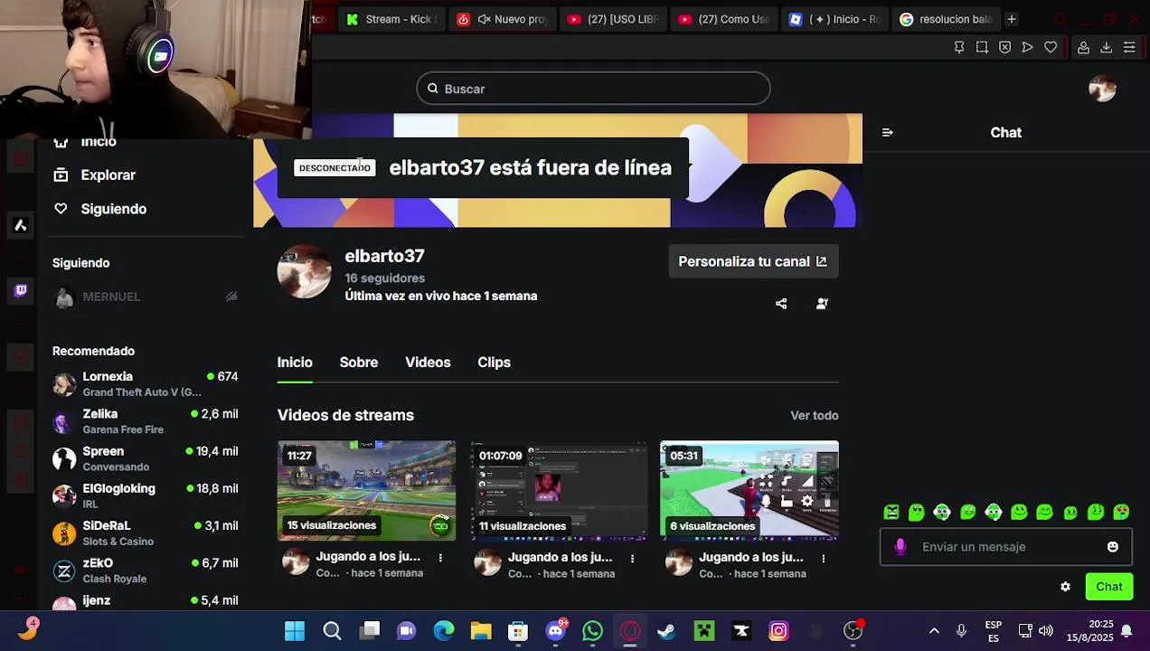Open recommended channel zEKO
Screen dimensions: 1150x651
[145, 571]
